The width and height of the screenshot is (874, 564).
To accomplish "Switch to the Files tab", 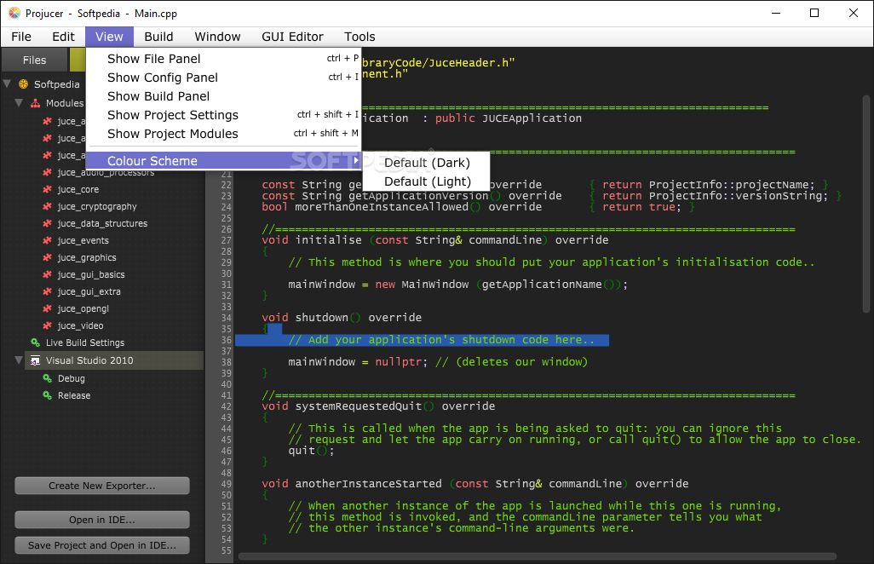I will click(35, 60).
